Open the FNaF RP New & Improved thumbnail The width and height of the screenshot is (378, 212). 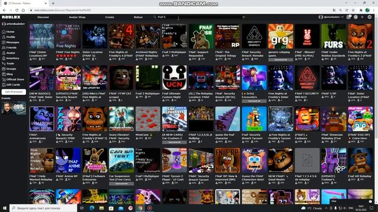(x=227, y=160)
